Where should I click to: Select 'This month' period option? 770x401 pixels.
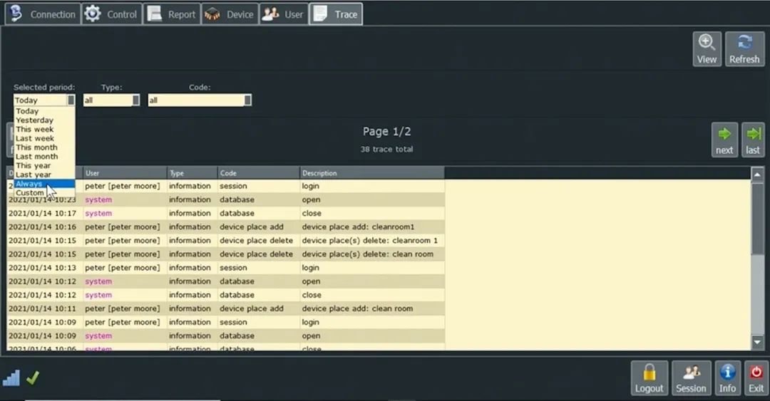tap(36, 147)
